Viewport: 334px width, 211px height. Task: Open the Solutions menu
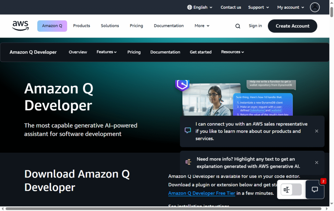pyautogui.click(x=110, y=26)
